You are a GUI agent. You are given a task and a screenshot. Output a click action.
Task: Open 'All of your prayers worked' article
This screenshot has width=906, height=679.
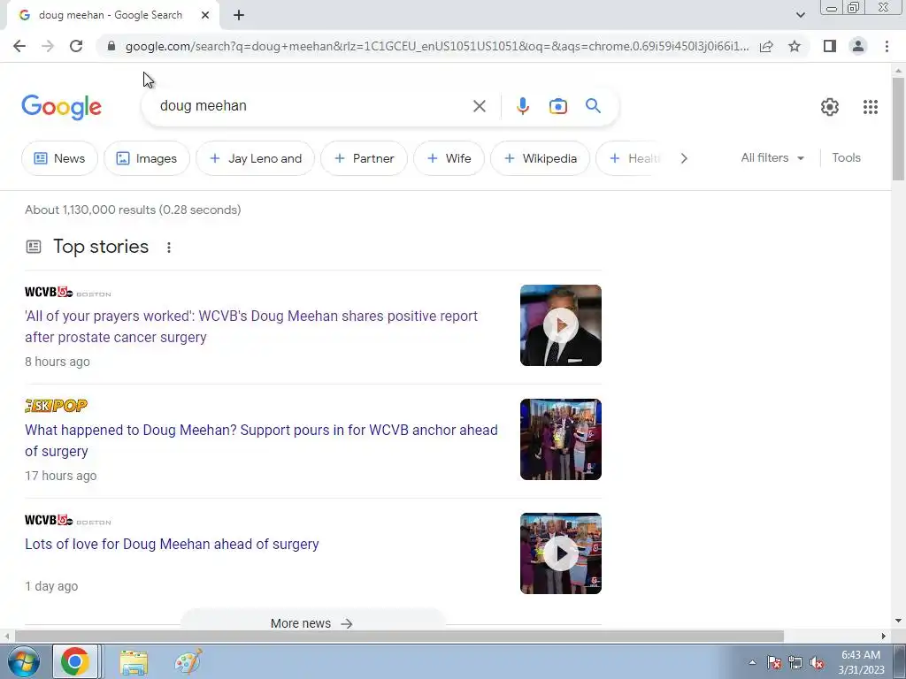[x=251, y=326]
